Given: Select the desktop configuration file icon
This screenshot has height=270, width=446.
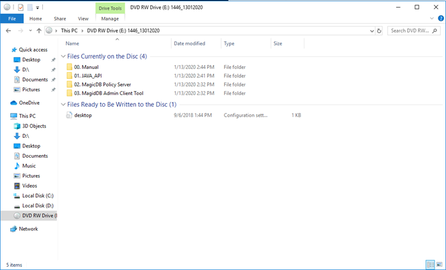Looking at the screenshot, I should pyautogui.click(x=69, y=115).
